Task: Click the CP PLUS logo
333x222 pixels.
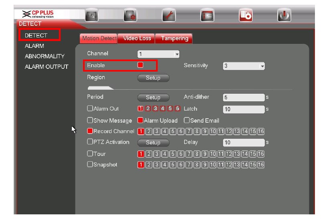Action: (x=38, y=14)
